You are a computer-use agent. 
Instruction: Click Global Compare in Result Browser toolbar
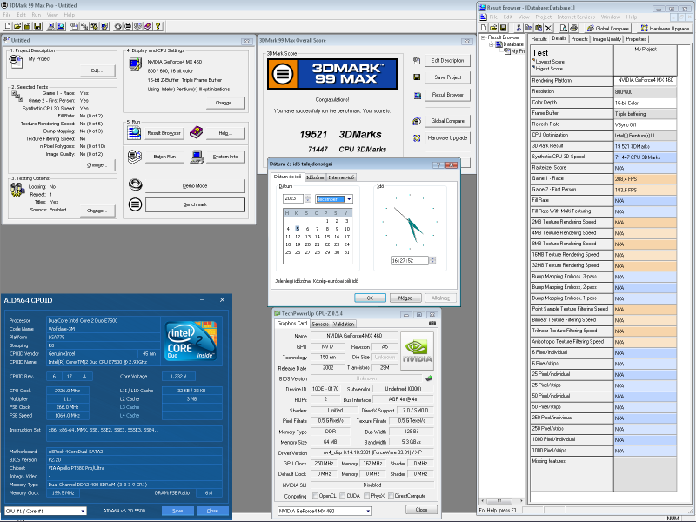tap(607, 28)
